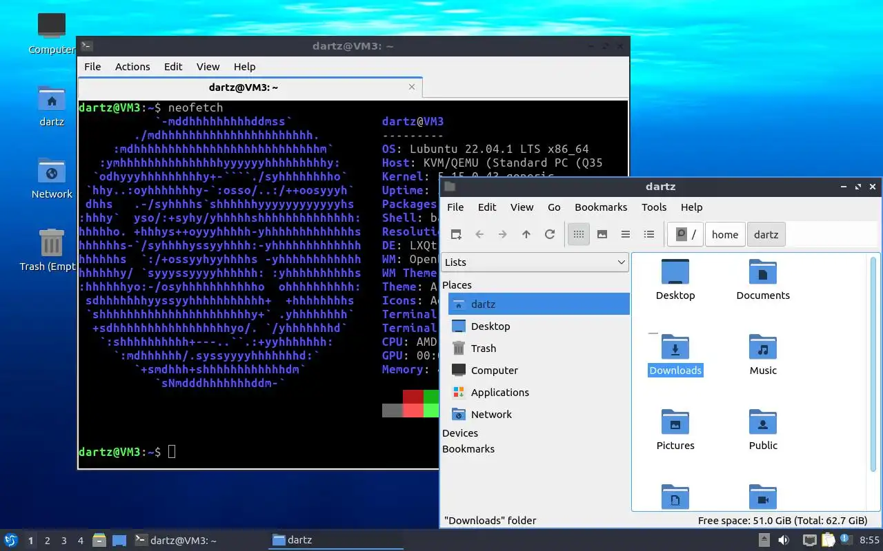Open the Tools menu
This screenshot has width=883, height=551.
(x=654, y=207)
